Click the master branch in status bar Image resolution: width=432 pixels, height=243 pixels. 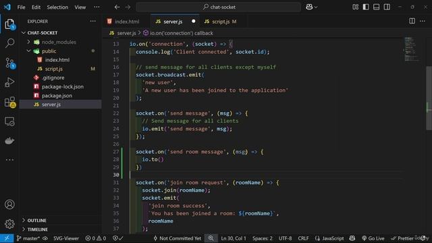tap(28, 238)
